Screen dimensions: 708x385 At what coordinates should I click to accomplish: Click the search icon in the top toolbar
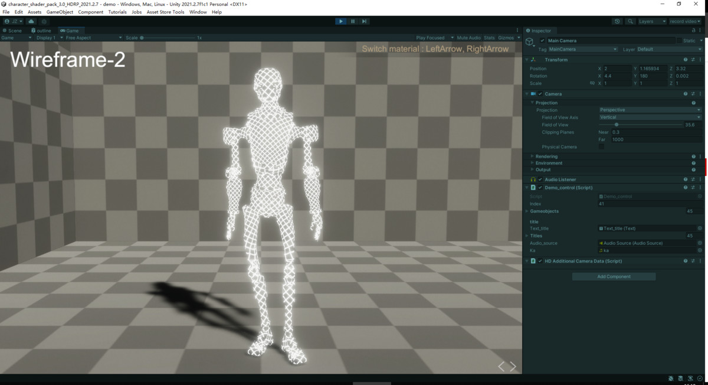tap(630, 21)
